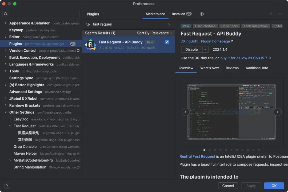Click the User Interface tag

(205, 26)
